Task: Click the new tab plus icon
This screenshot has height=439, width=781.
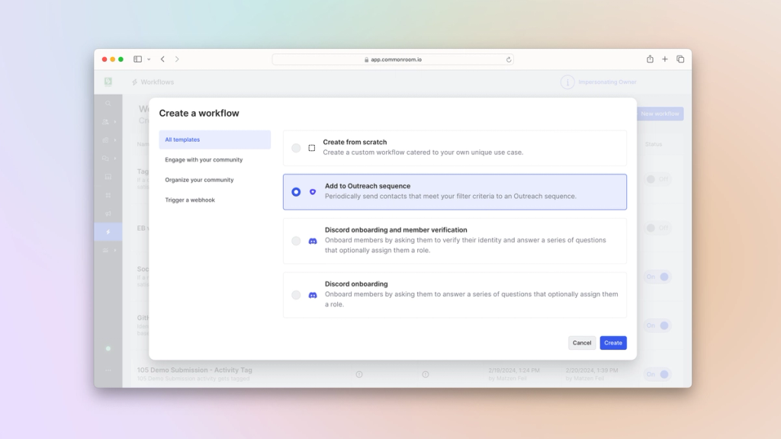Action: tap(665, 59)
